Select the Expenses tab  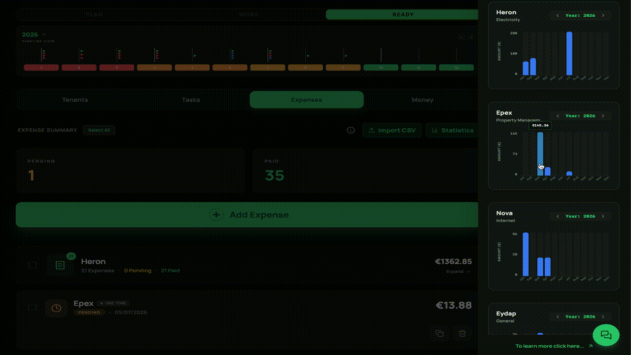(x=307, y=100)
